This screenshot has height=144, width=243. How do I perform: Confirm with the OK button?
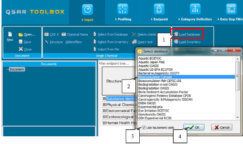coord(194,127)
